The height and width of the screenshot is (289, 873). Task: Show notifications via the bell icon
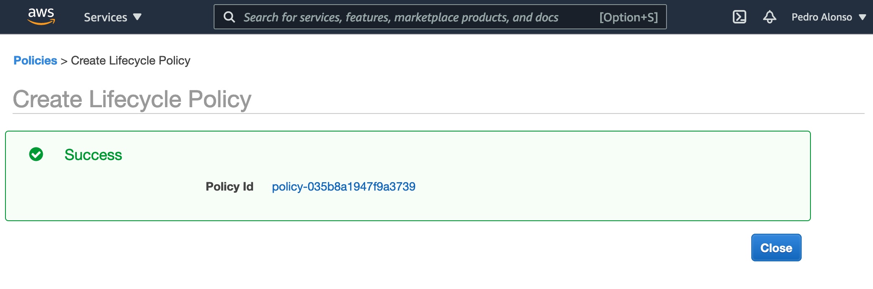(769, 17)
